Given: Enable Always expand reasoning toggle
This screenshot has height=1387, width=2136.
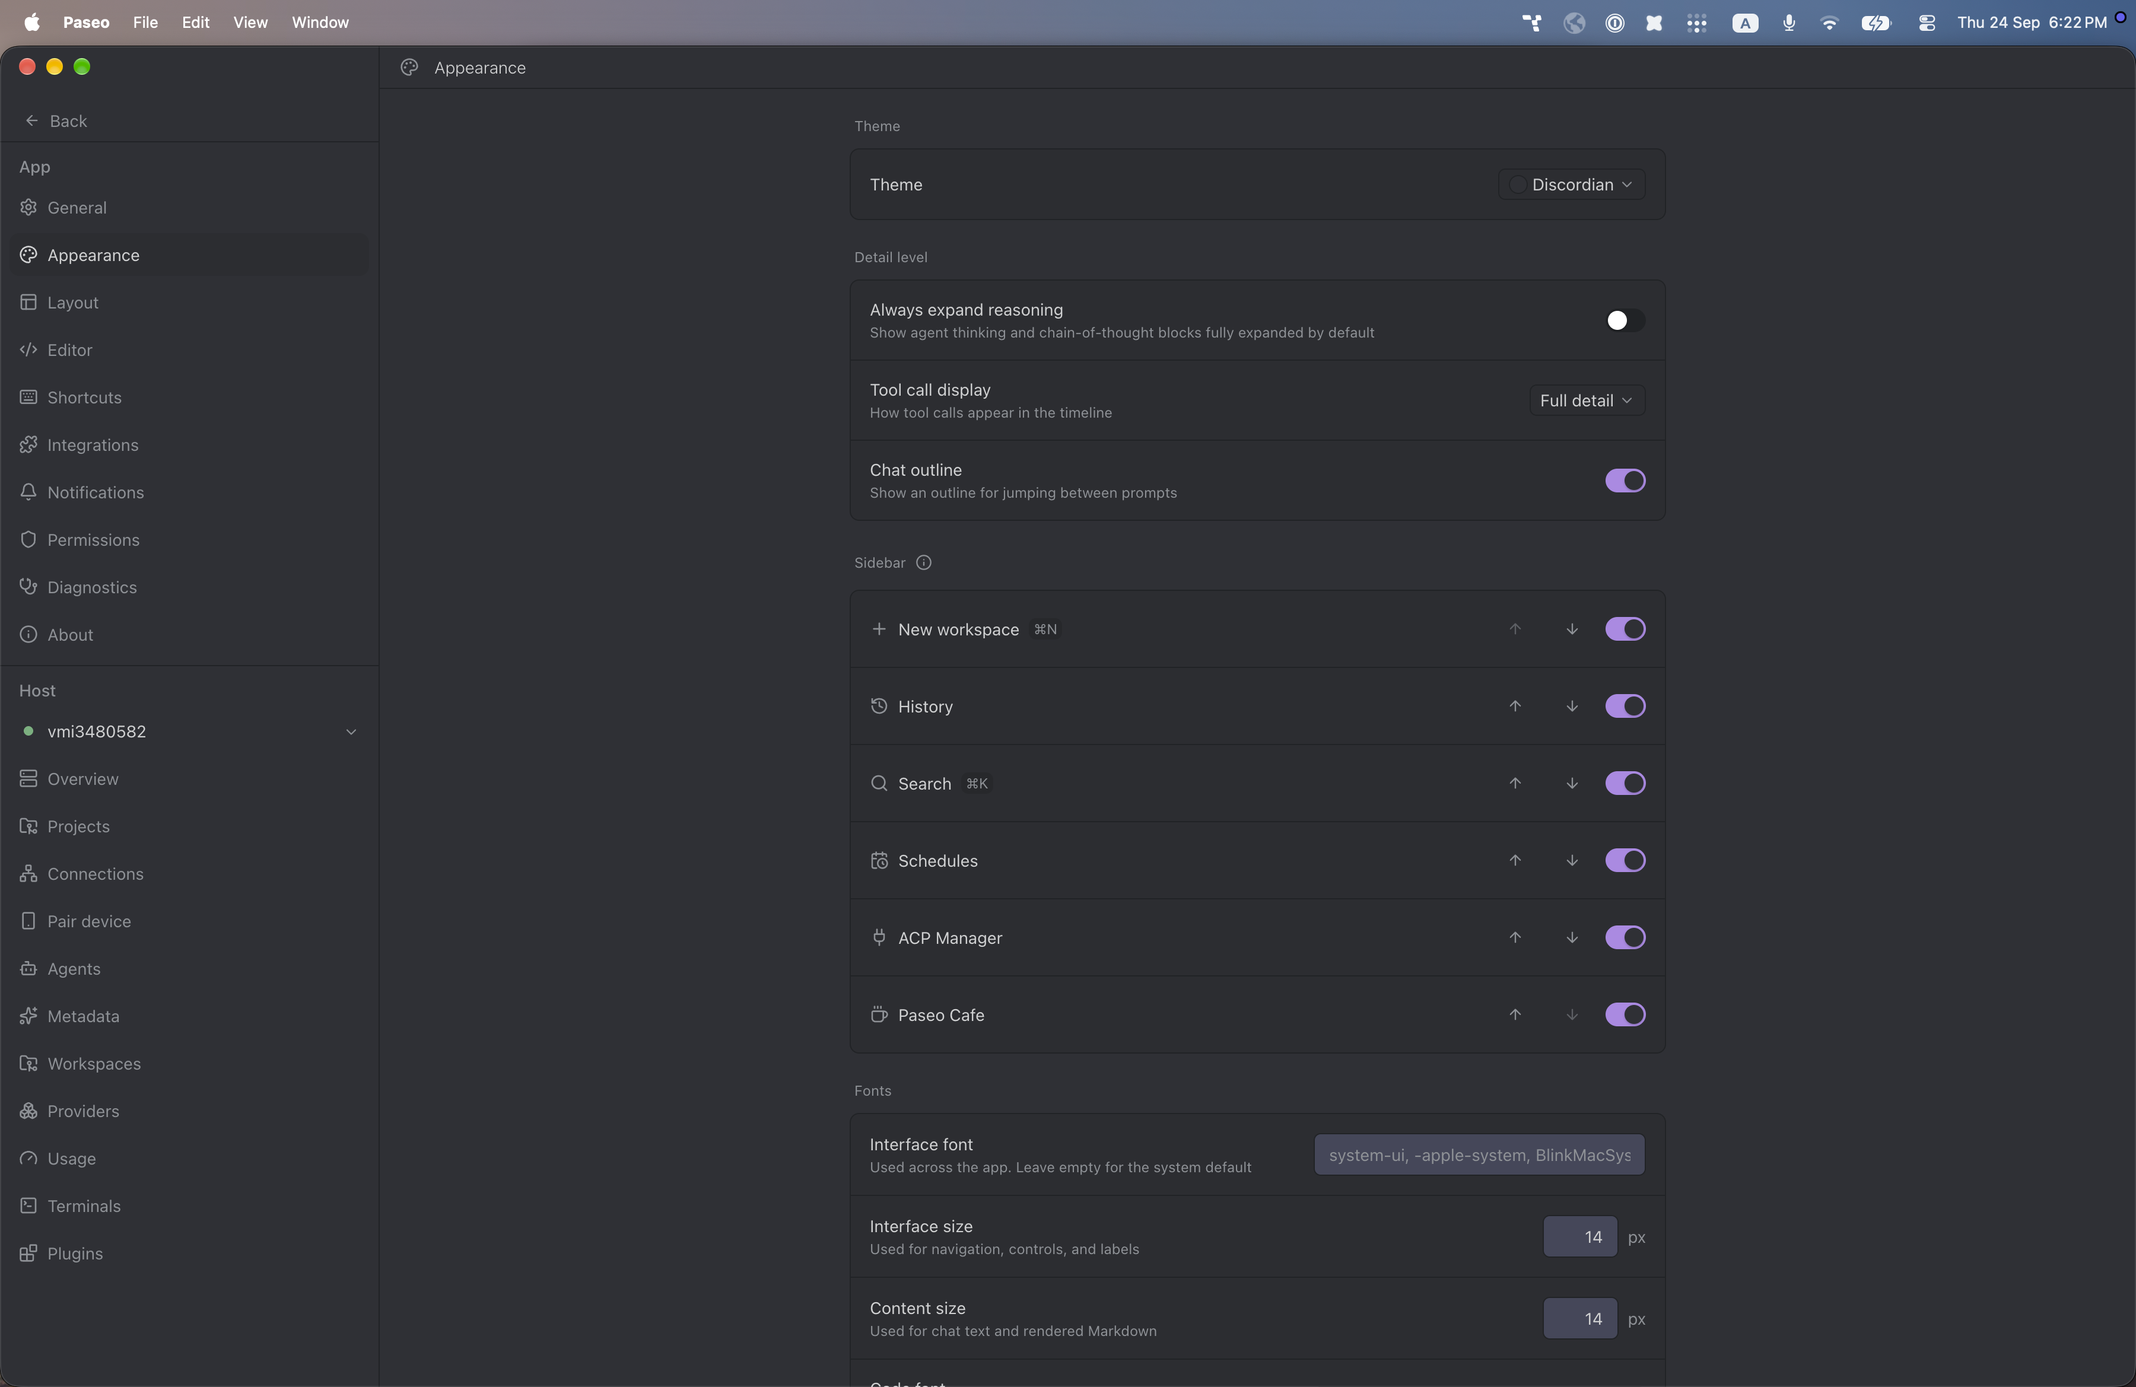Looking at the screenshot, I should coord(1625,320).
